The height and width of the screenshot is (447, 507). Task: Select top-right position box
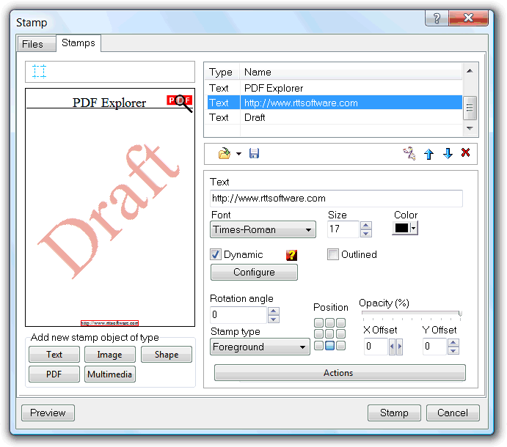click(x=340, y=322)
